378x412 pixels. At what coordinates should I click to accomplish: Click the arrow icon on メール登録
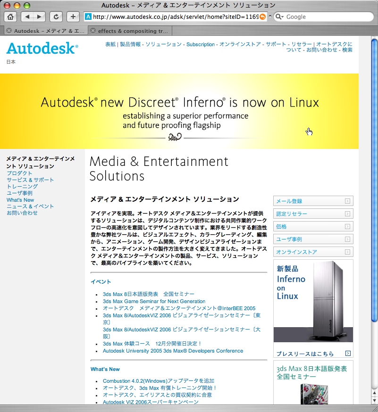tap(347, 201)
